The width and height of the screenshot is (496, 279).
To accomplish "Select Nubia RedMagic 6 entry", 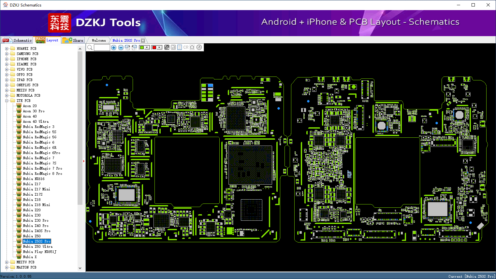I will (38, 142).
